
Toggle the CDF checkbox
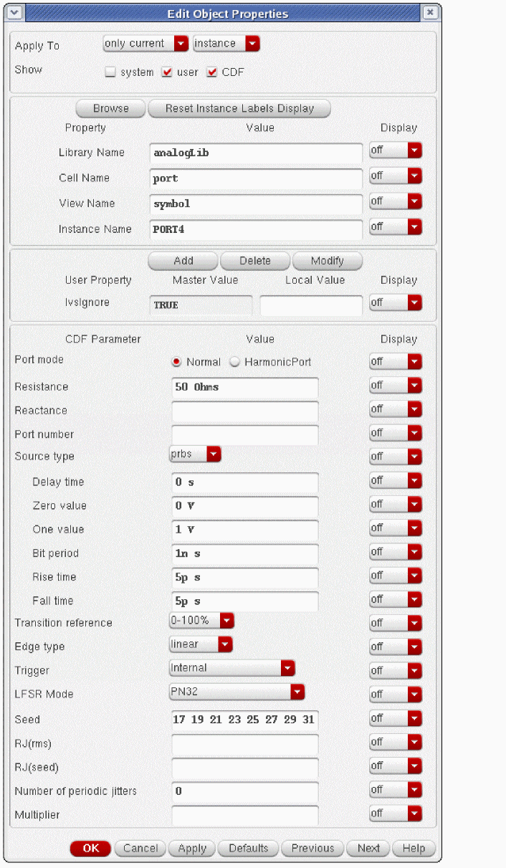click(x=212, y=72)
